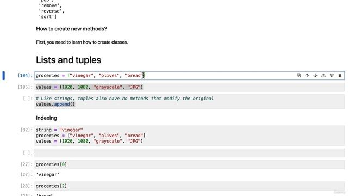Click the 'remove', line in output list
This screenshot has height=196, width=348.
50,5
